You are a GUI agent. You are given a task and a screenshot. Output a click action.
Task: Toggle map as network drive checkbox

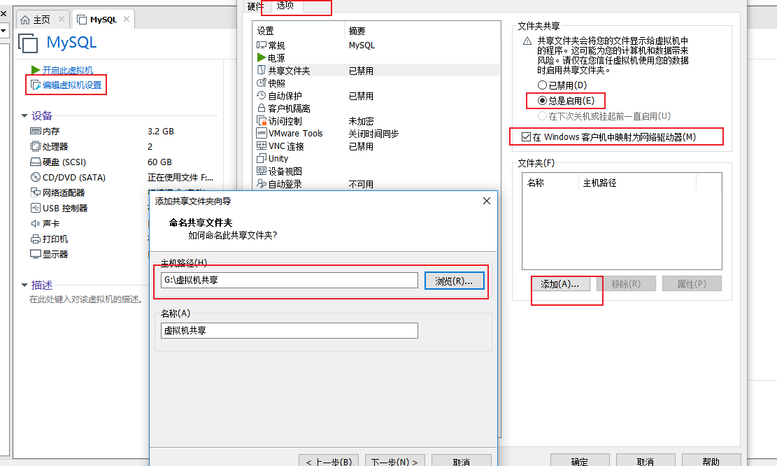526,137
